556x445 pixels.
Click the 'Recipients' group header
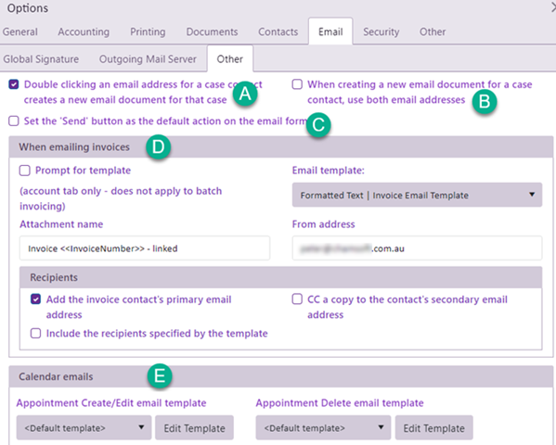pyautogui.click(x=281, y=277)
